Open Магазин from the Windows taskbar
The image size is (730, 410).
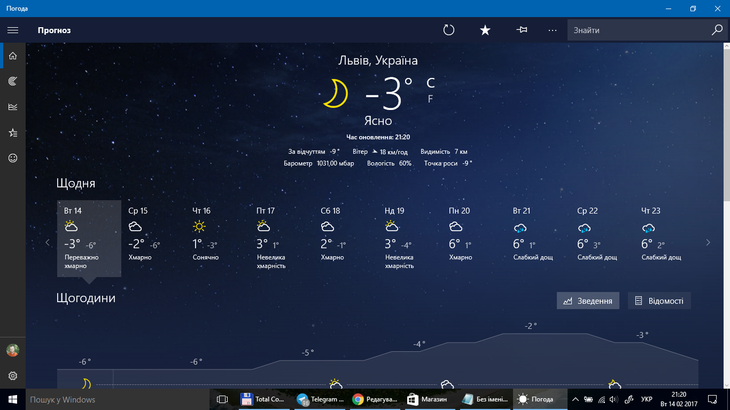point(428,399)
